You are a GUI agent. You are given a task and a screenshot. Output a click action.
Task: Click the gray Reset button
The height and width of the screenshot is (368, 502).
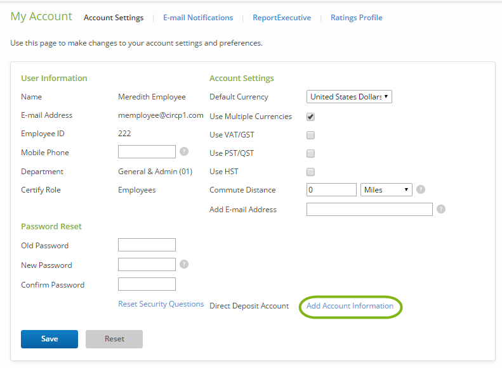point(114,339)
